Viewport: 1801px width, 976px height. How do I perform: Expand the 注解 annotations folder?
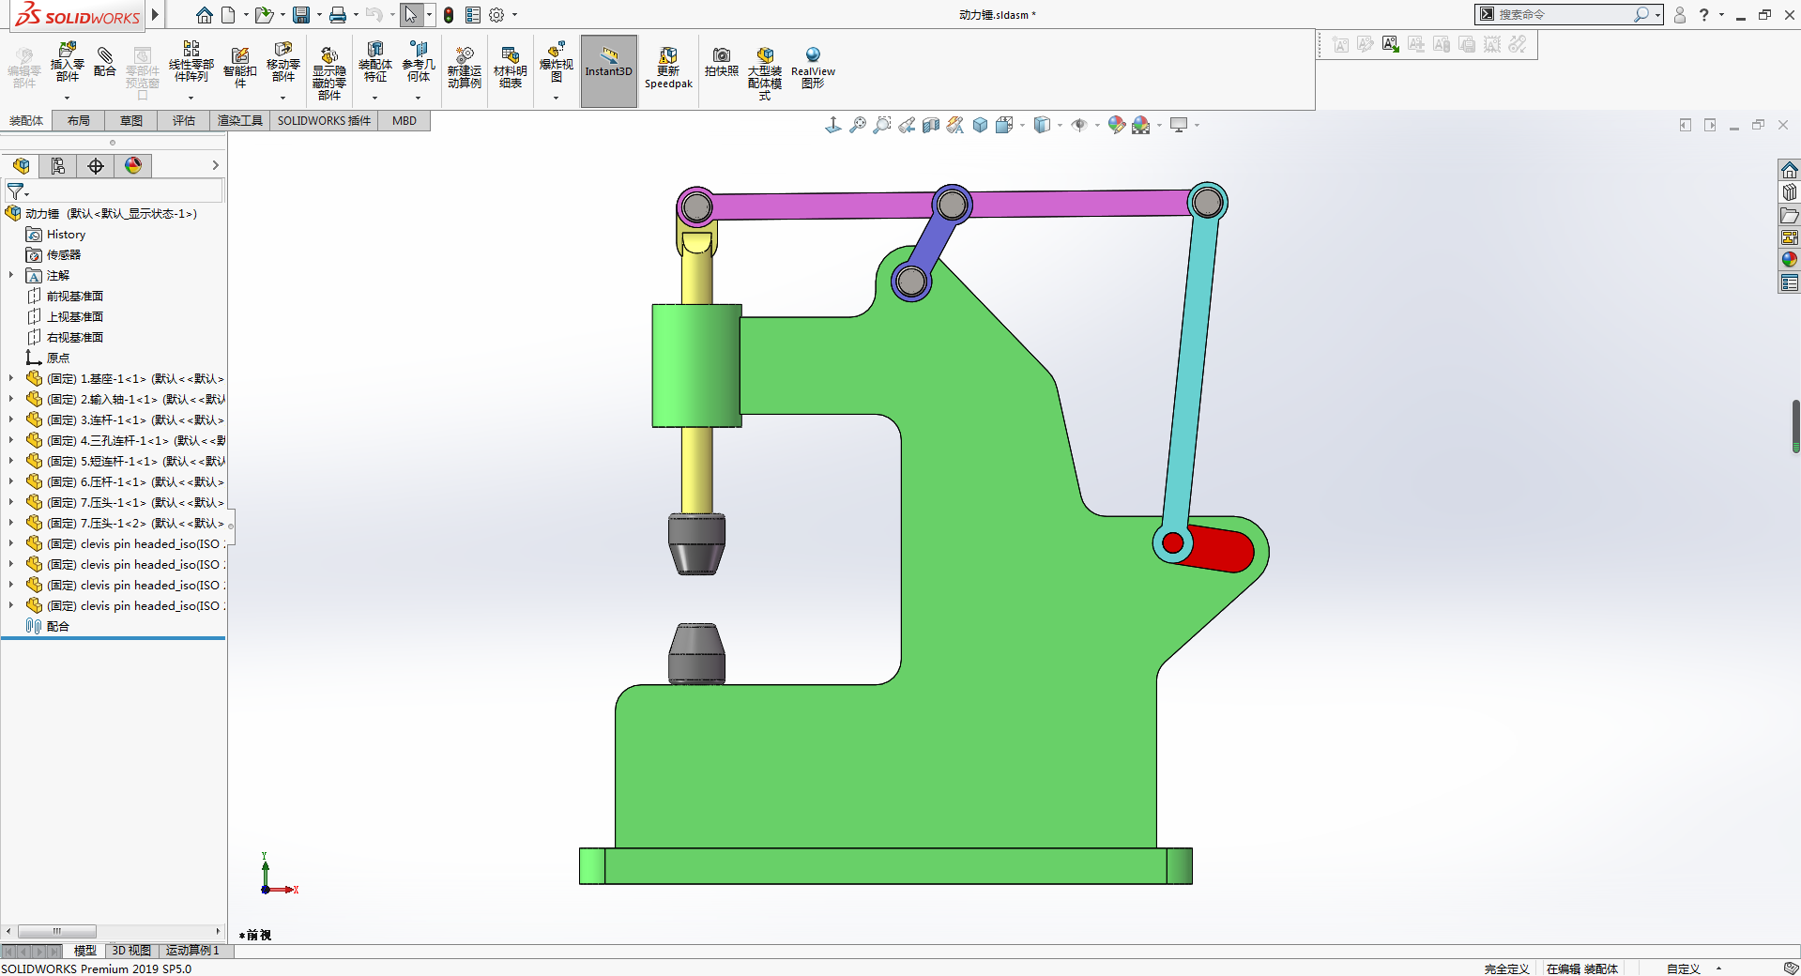click(11, 275)
